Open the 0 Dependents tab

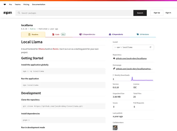click(x=116, y=34)
